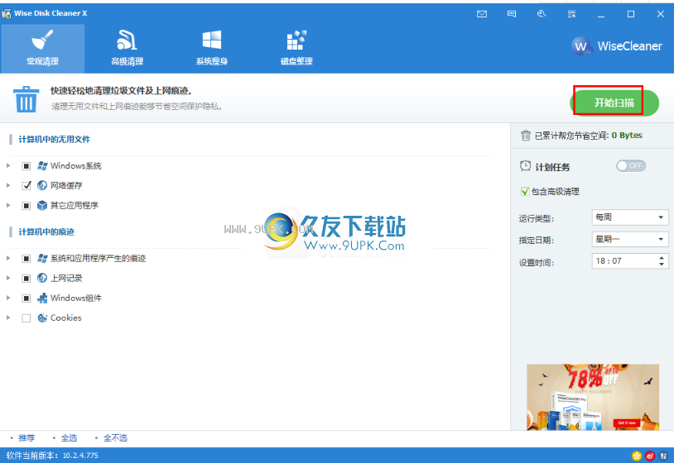Click the gray social icon at status bar end
This screenshot has height=463, width=674.
click(x=663, y=456)
